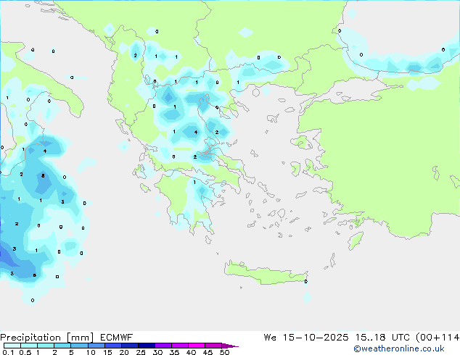Pick the 15–20 mm legend swatch
This screenshot has height=355, width=460.
(113, 346)
